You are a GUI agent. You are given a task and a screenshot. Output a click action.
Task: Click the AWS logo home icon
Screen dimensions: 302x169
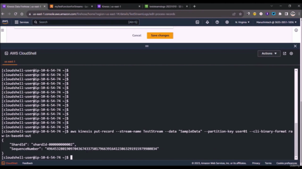point(5,22)
